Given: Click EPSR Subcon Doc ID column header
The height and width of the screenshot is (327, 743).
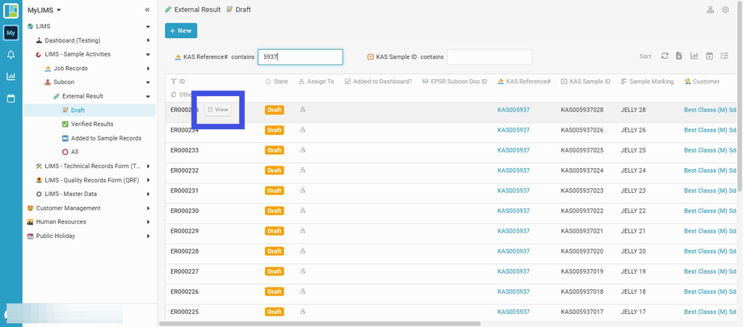Looking at the screenshot, I should coord(455,82).
